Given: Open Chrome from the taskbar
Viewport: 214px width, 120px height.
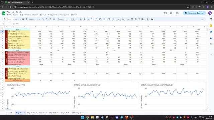Looking at the screenshot, I should click(88, 117).
